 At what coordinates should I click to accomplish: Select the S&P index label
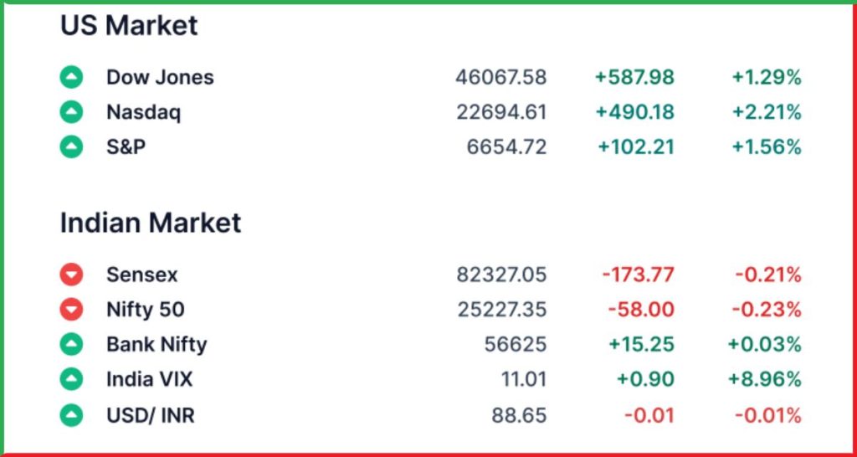pyautogui.click(x=126, y=147)
